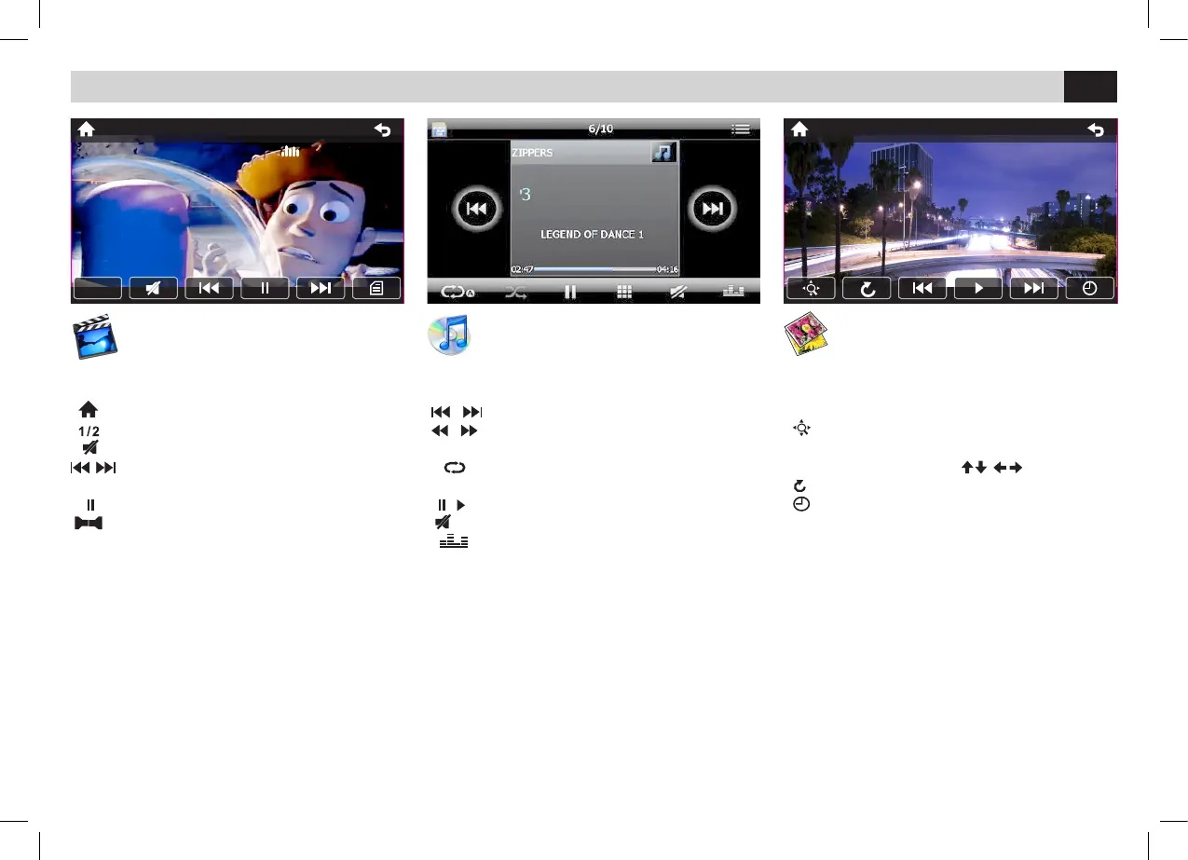Show next photo in photo viewer
1188x860 pixels.
[1034, 289]
